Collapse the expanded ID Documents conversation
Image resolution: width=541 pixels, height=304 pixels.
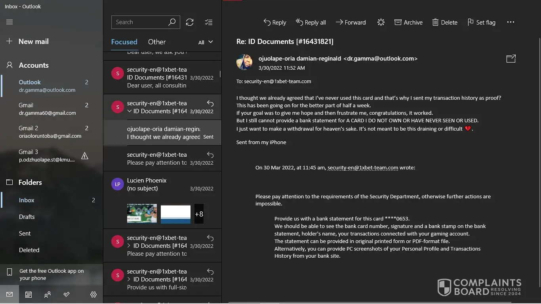[130, 111]
